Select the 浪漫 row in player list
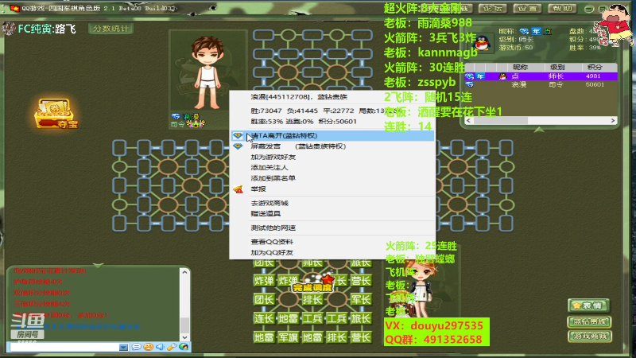Screen dimensions: 636x358 [x=541, y=84]
